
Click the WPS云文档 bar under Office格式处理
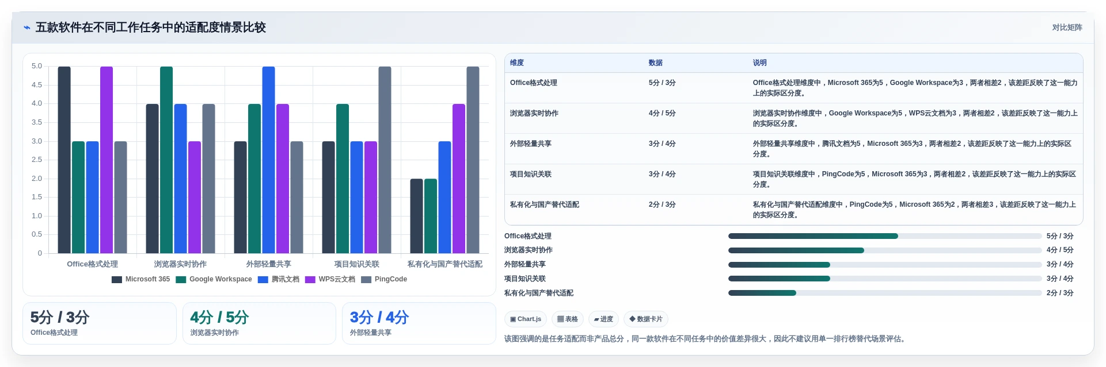click(107, 160)
